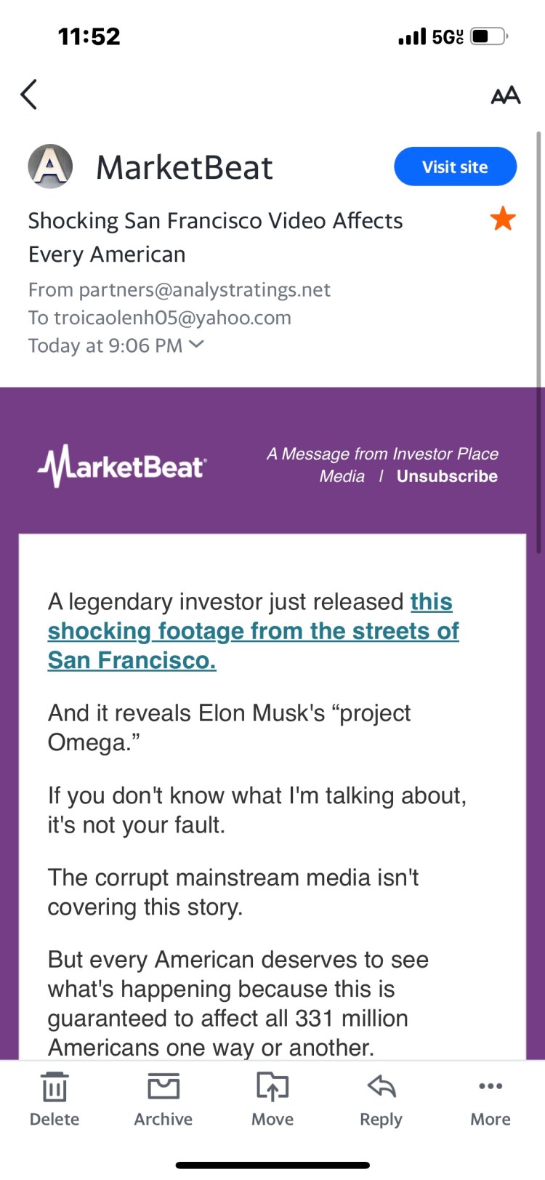545x1180 pixels.
Task: Click the Unsubscribe link in banner
Action: [447, 476]
